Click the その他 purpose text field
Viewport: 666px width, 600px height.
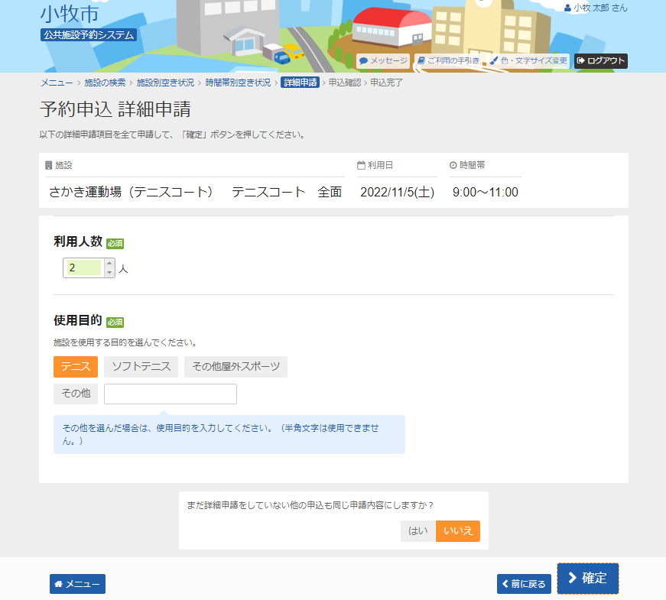(x=171, y=394)
